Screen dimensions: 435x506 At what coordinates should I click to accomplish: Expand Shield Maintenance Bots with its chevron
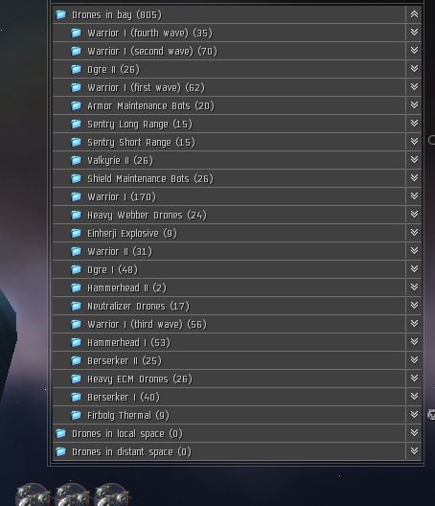point(414,178)
